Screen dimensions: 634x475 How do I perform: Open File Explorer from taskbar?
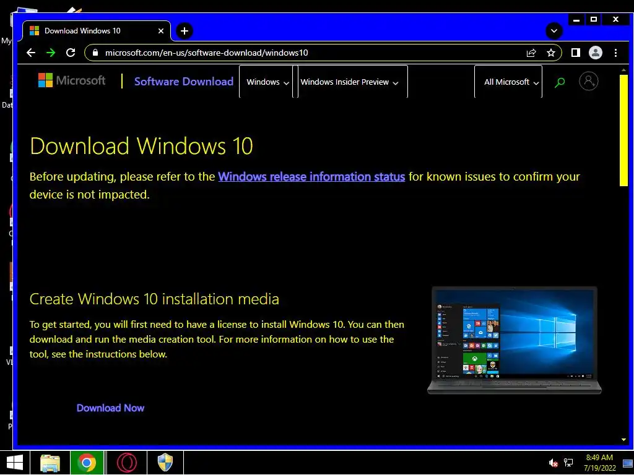coord(50,463)
